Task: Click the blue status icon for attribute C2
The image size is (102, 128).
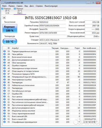Action: [5, 88]
